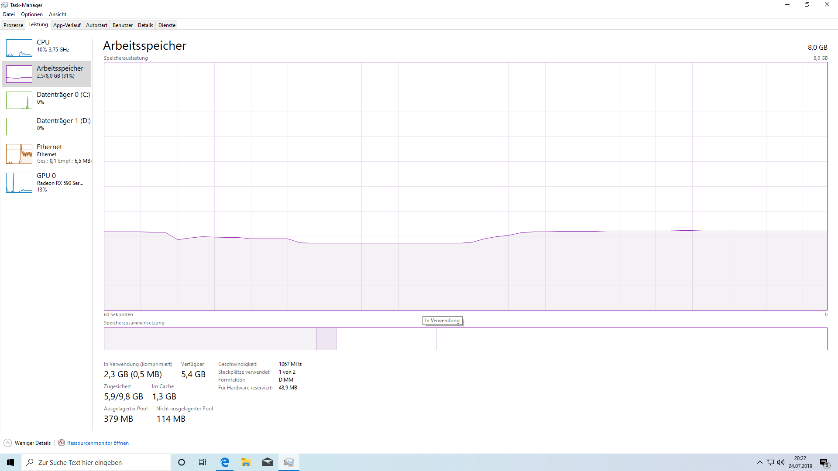Collapse view with Weniger Details chevron
Image resolution: width=838 pixels, height=471 pixels.
[x=8, y=443]
